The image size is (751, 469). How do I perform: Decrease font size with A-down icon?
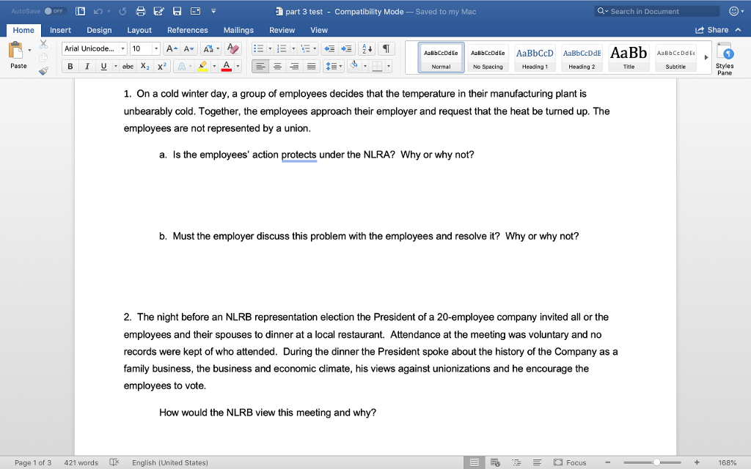pyautogui.click(x=188, y=49)
